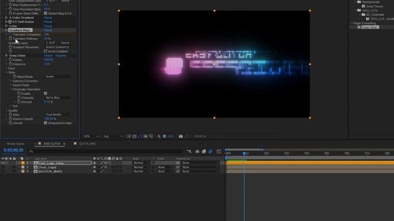Click the label color swatch of layer 3

coord(23,171)
